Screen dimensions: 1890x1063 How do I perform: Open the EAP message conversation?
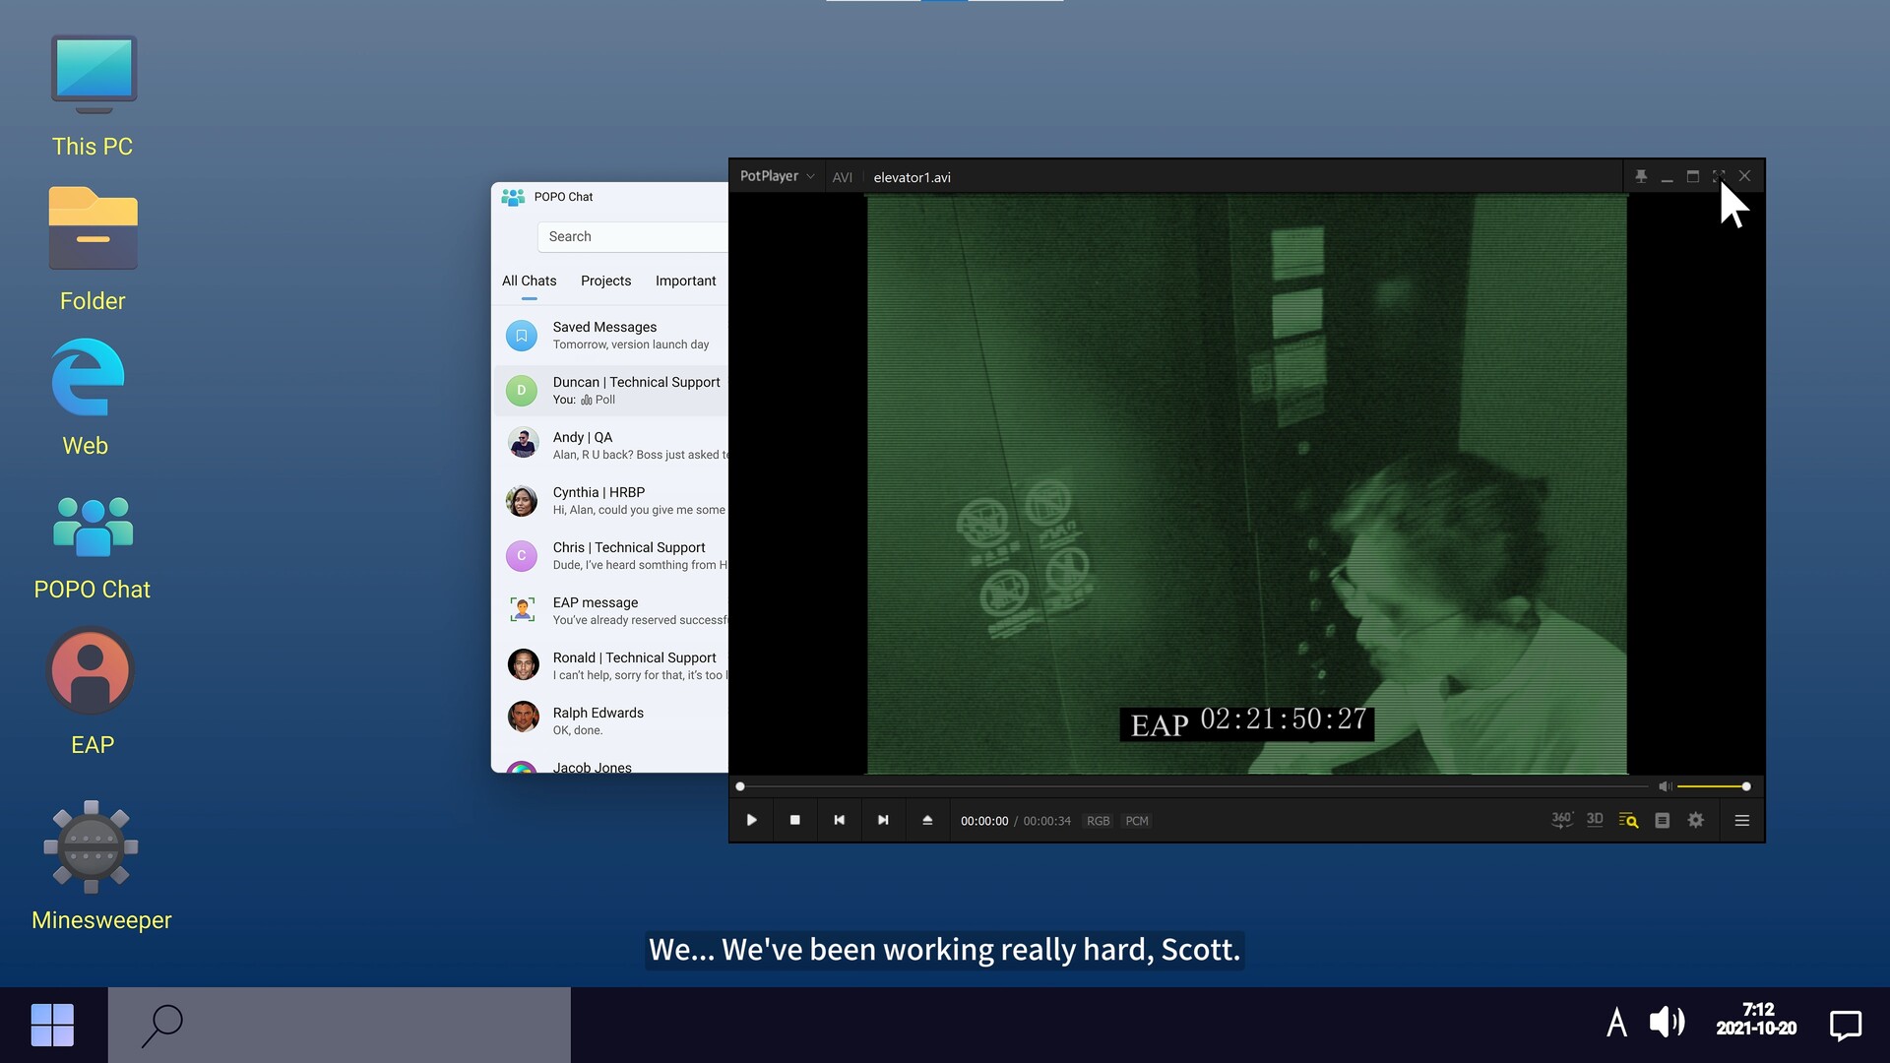tap(610, 610)
